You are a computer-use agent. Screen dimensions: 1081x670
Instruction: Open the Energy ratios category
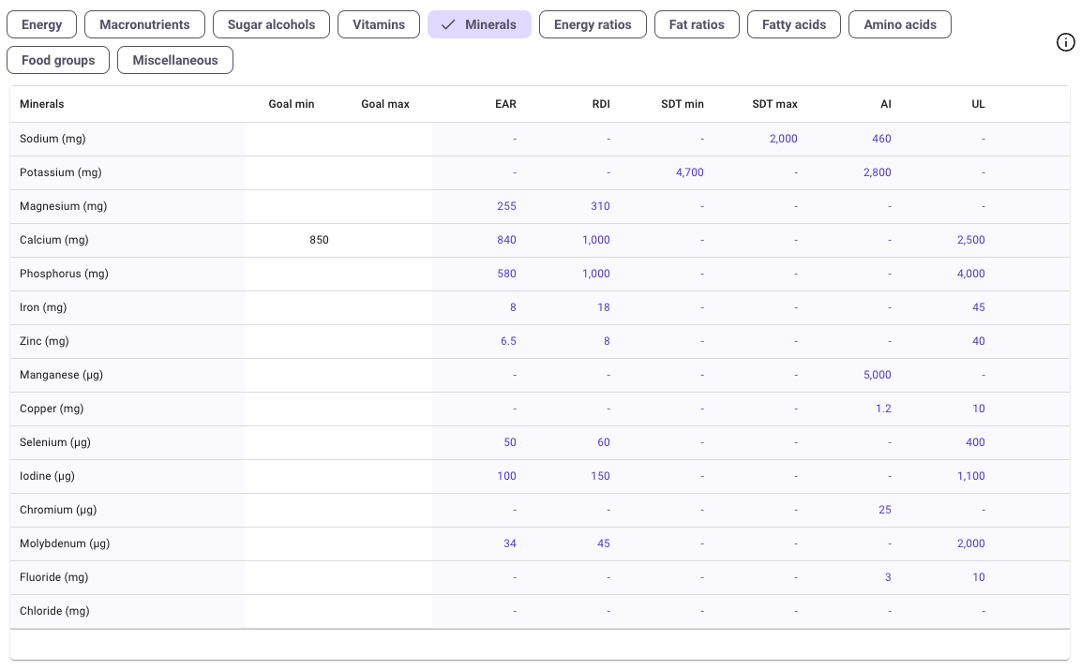click(593, 24)
